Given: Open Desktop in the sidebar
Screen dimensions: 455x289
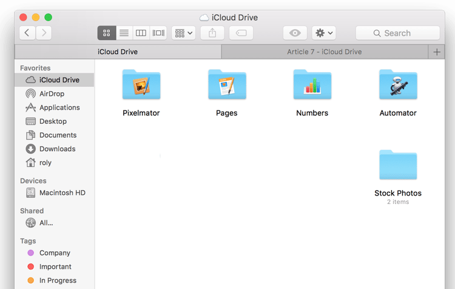Looking at the screenshot, I should pos(54,121).
